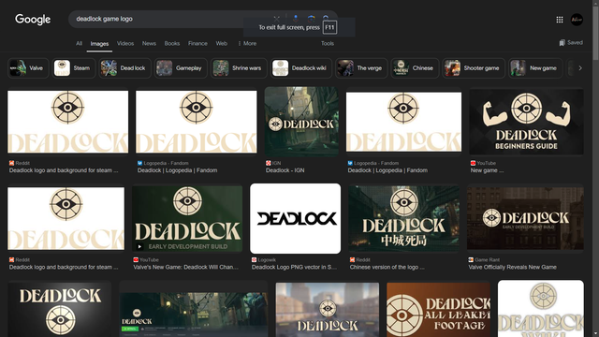This screenshot has width=599, height=337.
Task: Select the Dead lock filter chip
Action: point(124,68)
